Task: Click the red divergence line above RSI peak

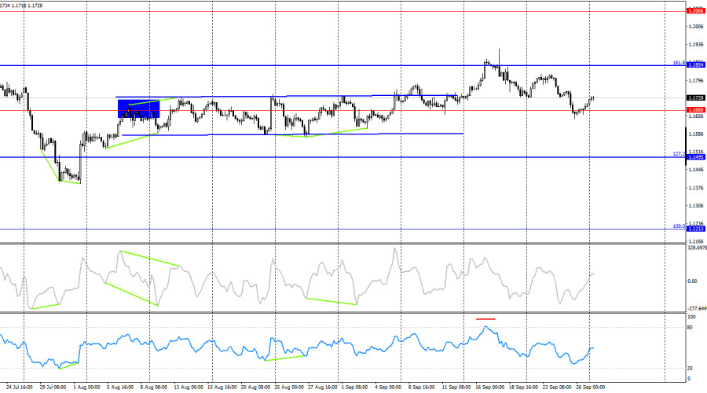Action: 485,319
